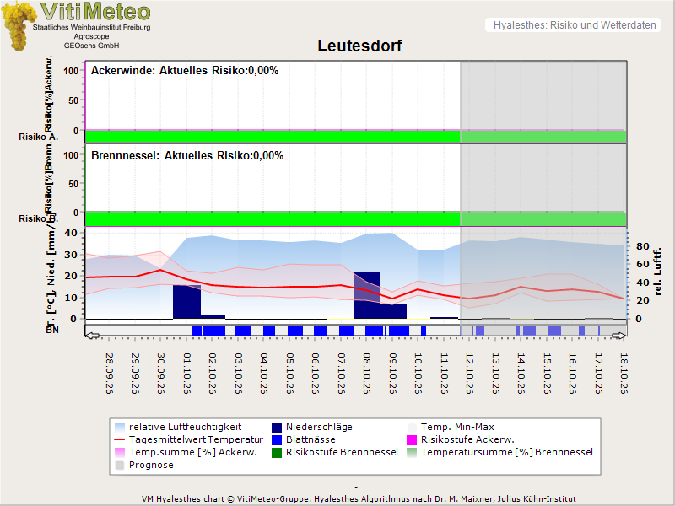
Task: Click the precipitation bar on 08.10.26
Action: click(x=367, y=295)
